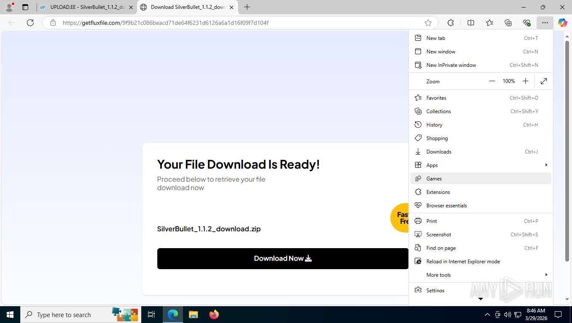Open Extensions menu entry
This screenshot has width=572, height=323.
pos(481,192)
